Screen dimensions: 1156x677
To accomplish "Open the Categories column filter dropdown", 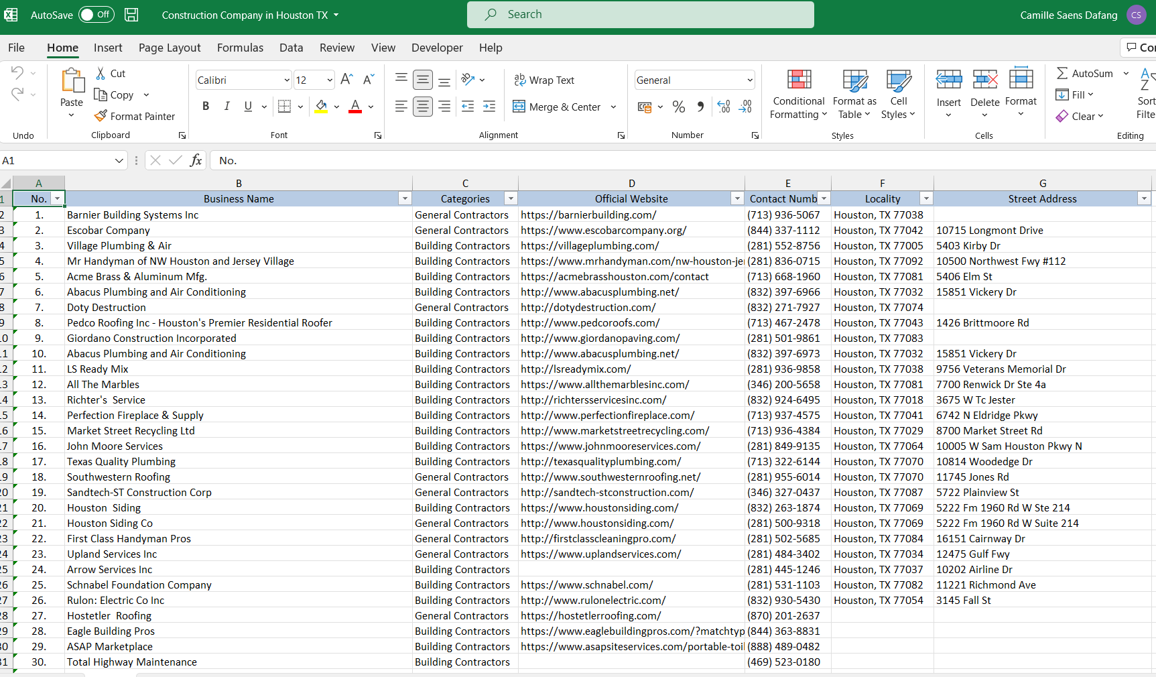I will [511, 198].
